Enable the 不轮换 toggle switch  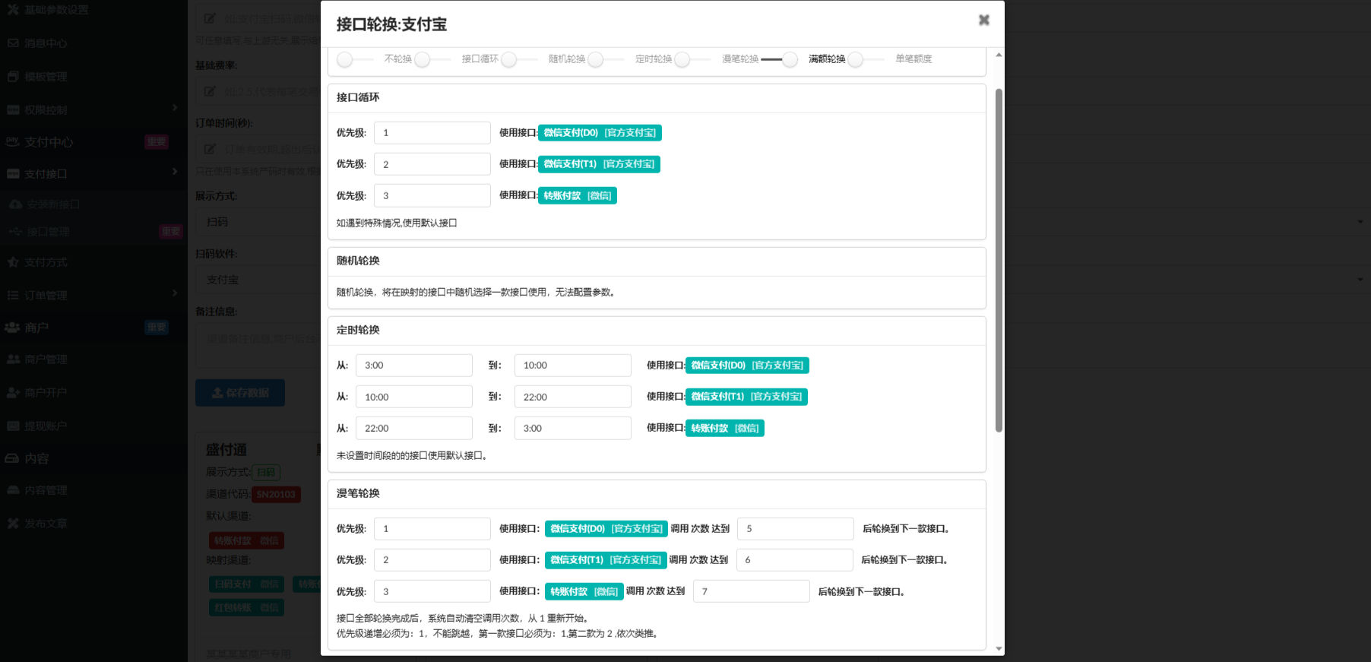(x=354, y=59)
